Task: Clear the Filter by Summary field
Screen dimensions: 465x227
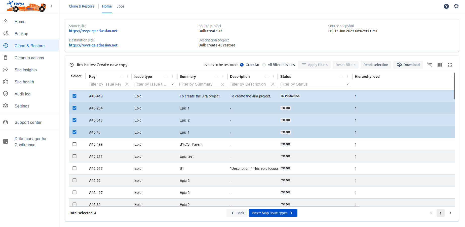Action: pos(222,84)
